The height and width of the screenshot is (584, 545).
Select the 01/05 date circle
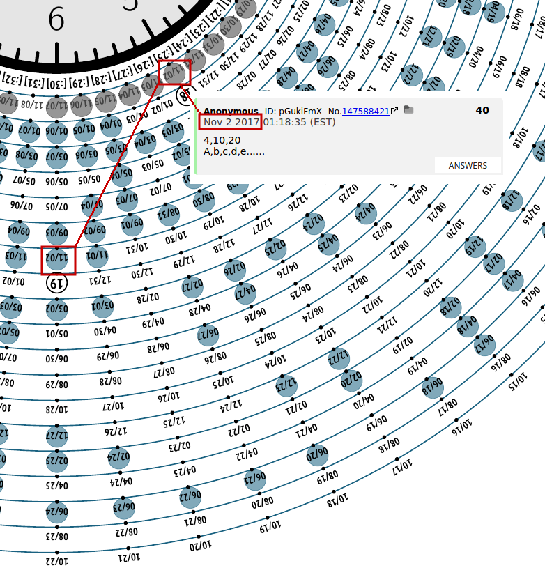tap(84, 130)
